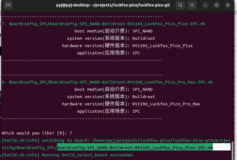Open the terminal search tool

[x=180, y=5]
